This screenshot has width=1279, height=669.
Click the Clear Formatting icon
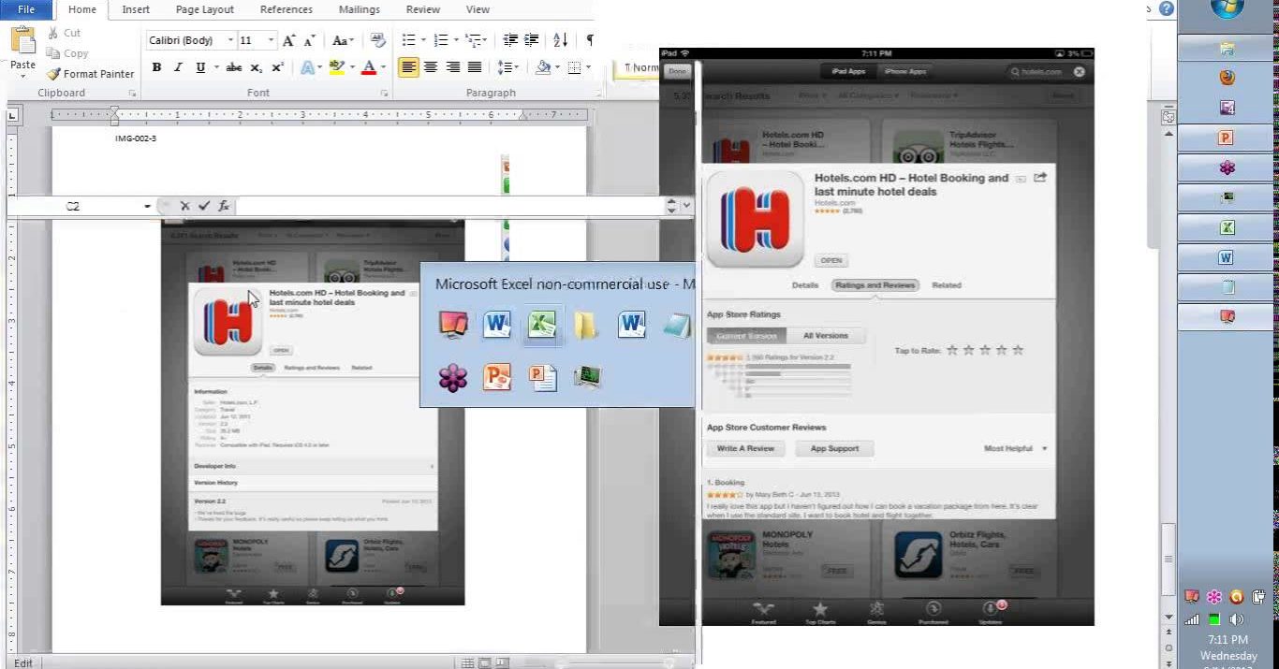click(378, 40)
